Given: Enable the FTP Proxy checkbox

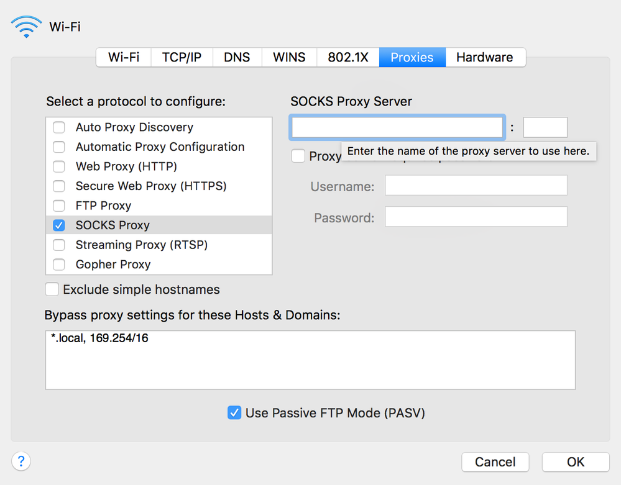Looking at the screenshot, I should (x=59, y=206).
